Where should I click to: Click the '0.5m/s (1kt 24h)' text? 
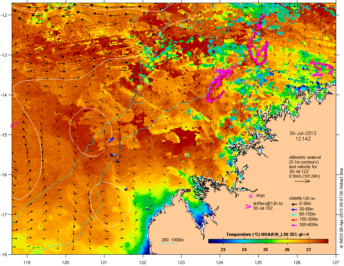304,176
